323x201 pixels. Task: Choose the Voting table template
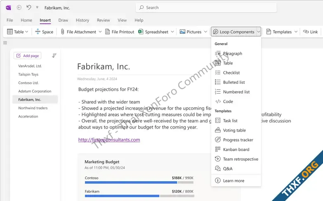click(236, 130)
